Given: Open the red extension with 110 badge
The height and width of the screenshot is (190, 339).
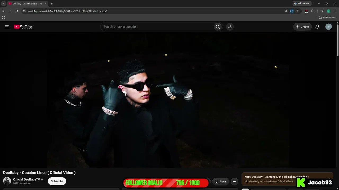Looking at the screenshot, I should tap(306, 11).
